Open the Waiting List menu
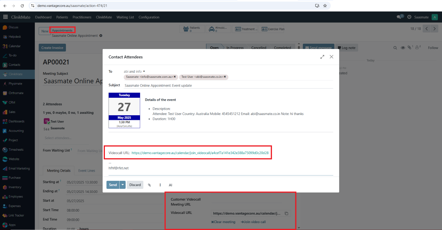The height and width of the screenshot is (230, 442). coord(125,17)
